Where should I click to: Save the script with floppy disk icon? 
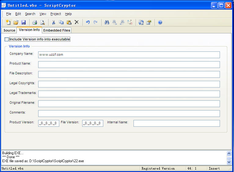pos(24,22)
